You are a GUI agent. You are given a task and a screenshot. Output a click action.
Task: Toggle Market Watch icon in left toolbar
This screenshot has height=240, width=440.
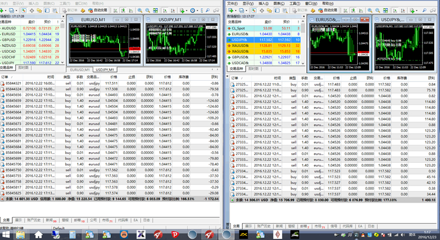tap(24, 11)
